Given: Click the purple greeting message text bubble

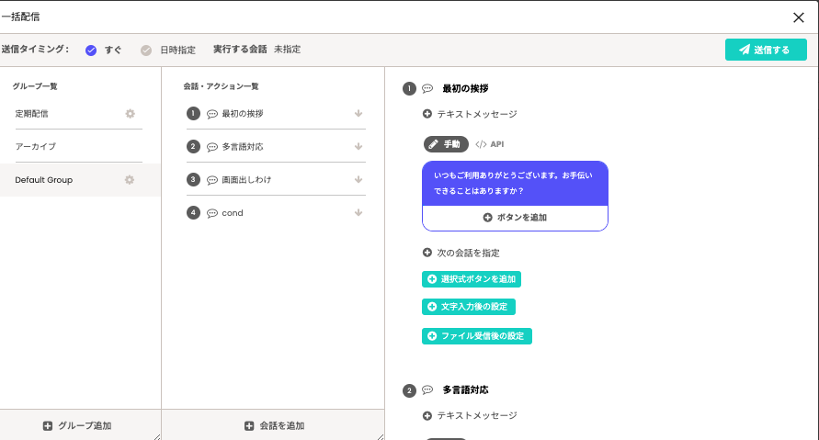Looking at the screenshot, I should [515, 183].
